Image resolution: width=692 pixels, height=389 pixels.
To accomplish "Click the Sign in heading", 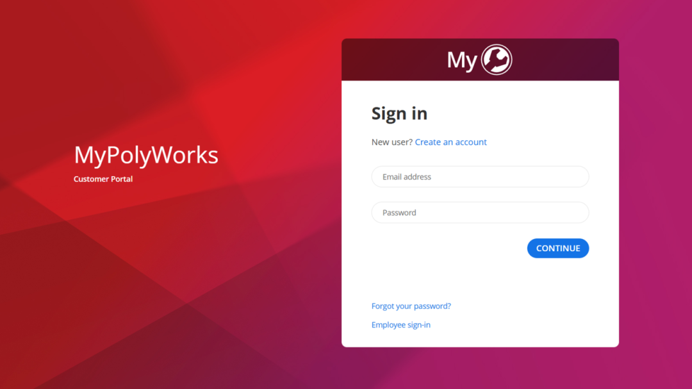I will [399, 113].
